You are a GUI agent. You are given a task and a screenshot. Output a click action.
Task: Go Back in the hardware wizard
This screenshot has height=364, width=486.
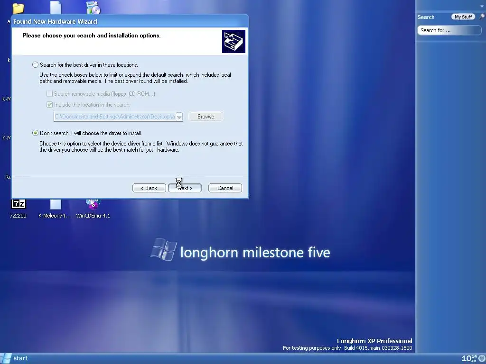pyautogui.click(x=149, y=188)
